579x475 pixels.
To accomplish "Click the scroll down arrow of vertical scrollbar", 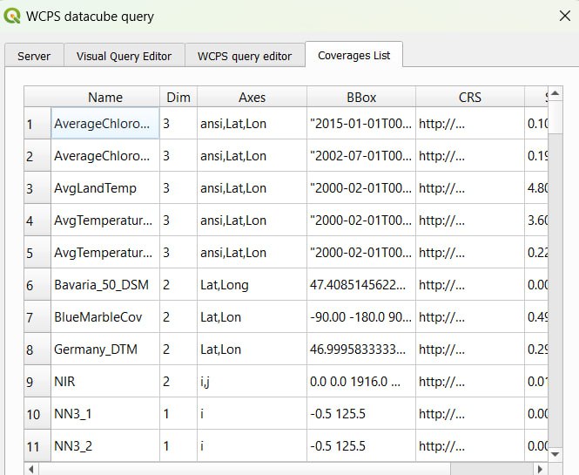I will pos(555,453).
